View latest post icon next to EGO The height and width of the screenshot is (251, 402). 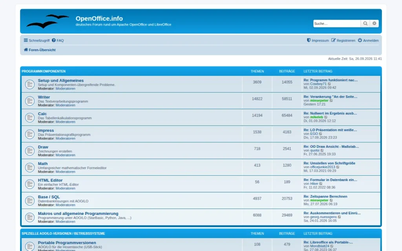(x=321, y=134)
